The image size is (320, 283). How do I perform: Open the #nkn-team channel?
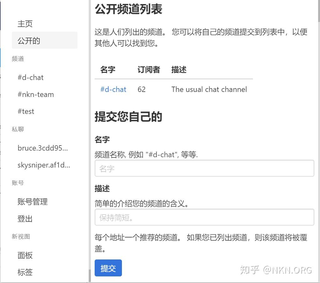[x=35, y=94]
